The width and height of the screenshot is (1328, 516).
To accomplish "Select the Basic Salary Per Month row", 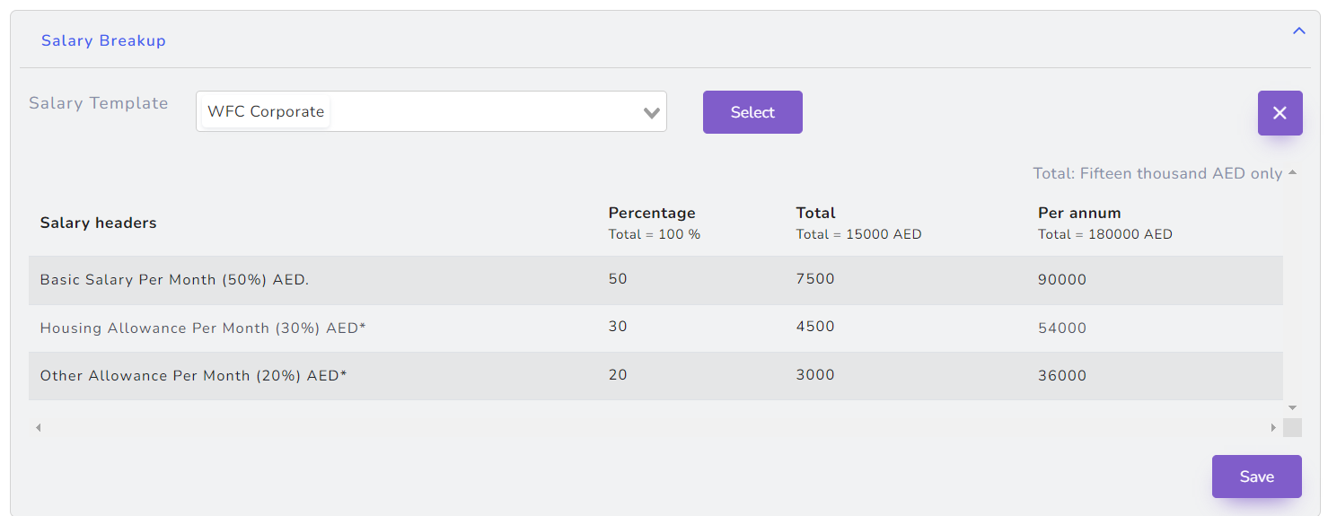I will point(174,280).
